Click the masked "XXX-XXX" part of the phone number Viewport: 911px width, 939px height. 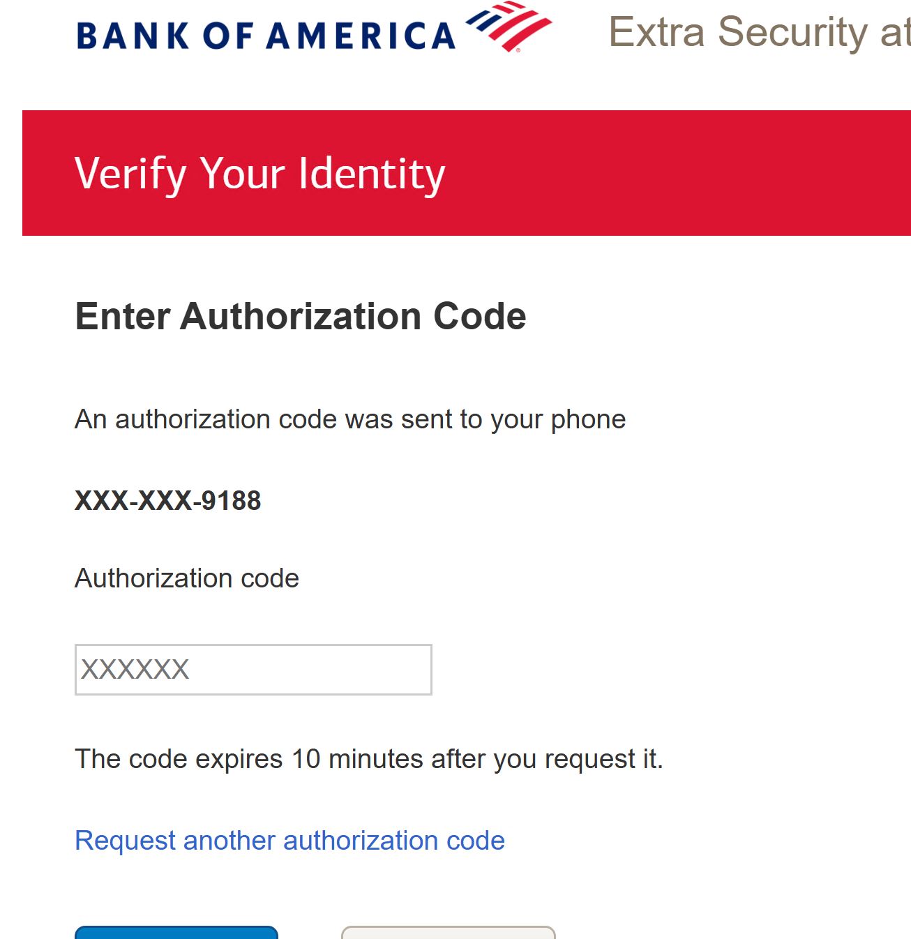pyautogui.click(x=133, y=501)
